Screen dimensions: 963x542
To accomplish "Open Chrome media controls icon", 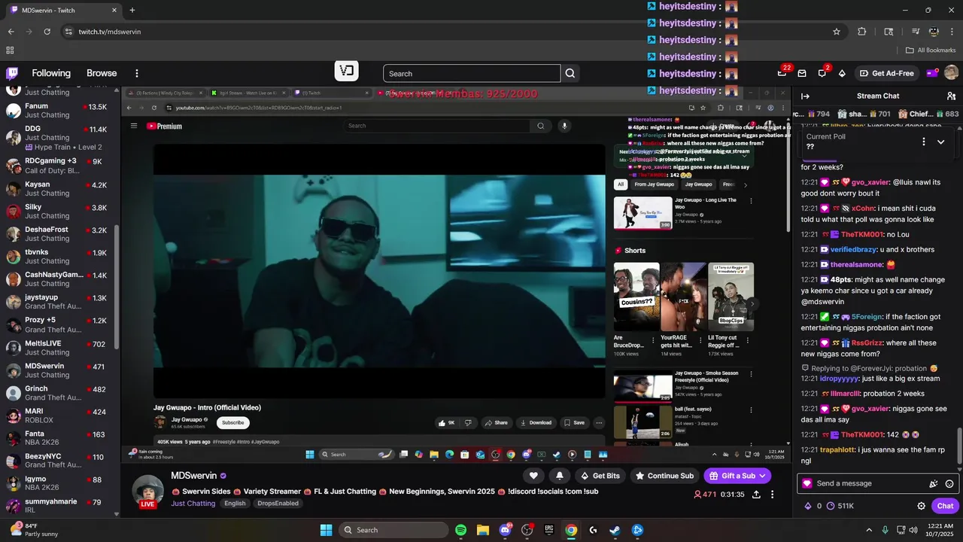I will click(x=915, y=32).
